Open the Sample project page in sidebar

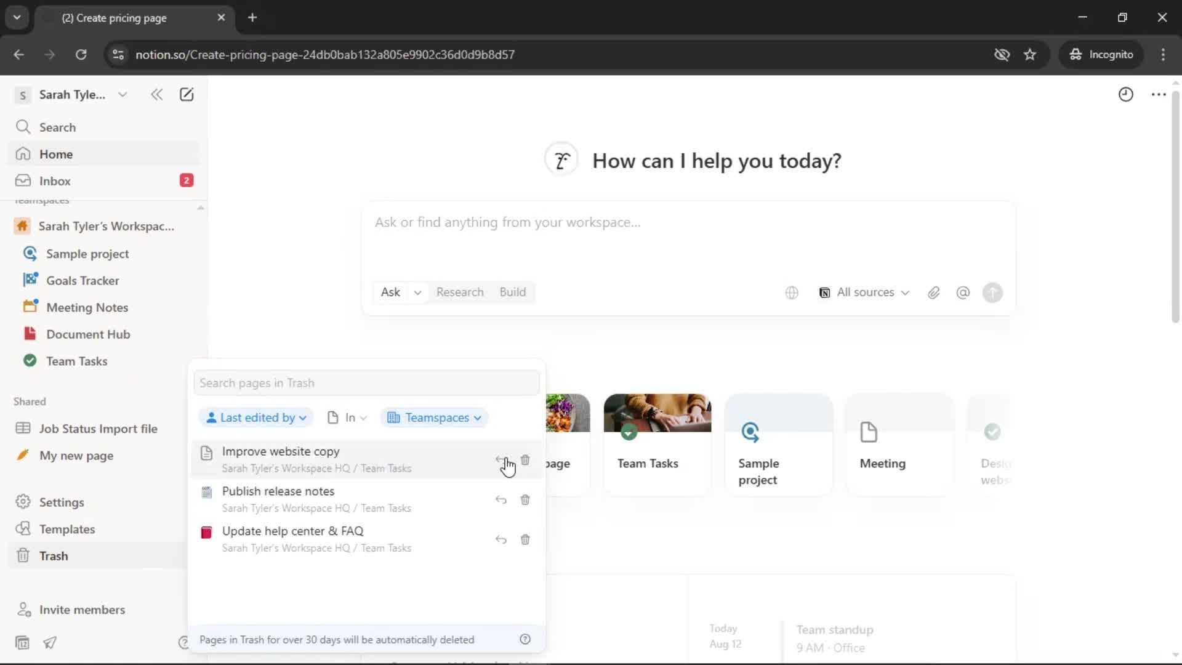[103, 254]
